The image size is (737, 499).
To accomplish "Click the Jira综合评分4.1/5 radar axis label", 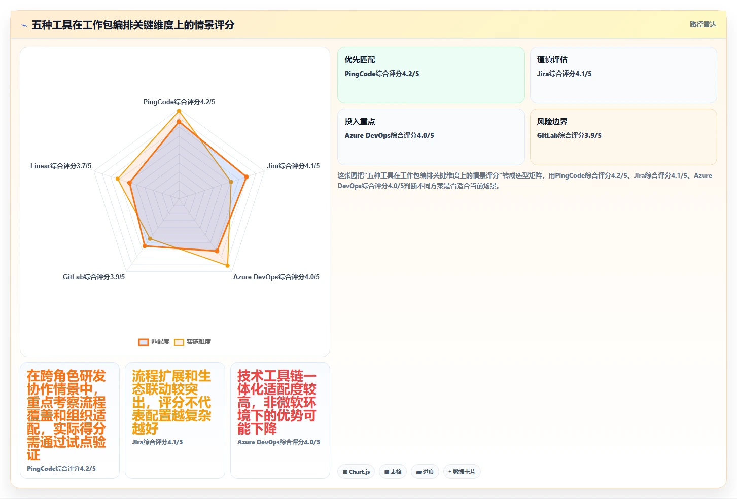I will 293,166.
